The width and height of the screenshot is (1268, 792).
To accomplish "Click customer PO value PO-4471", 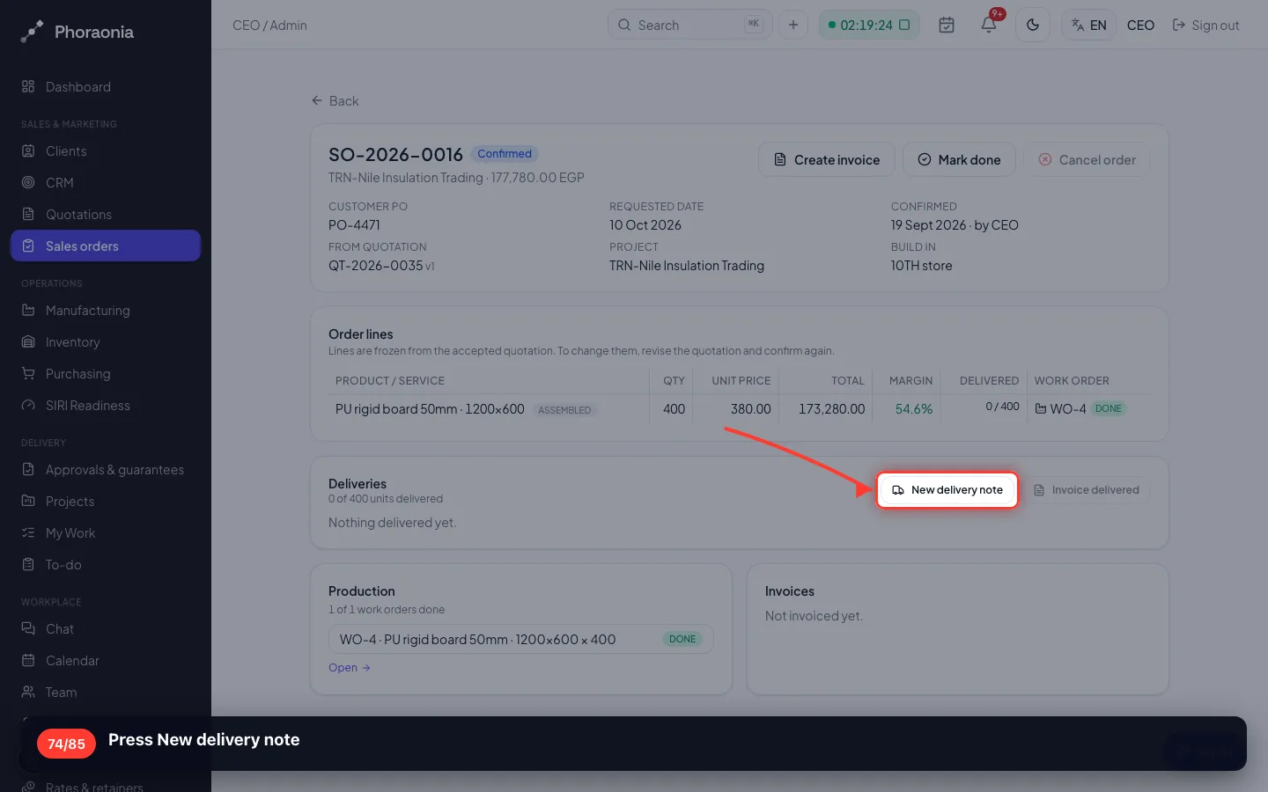I will (x=354, y=225).
